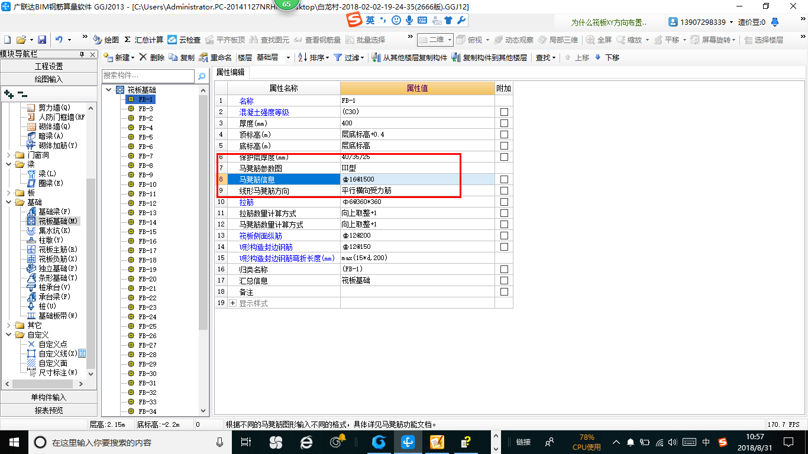Click the save disk icon
808x454 pixels.
[x=42, y=40]
